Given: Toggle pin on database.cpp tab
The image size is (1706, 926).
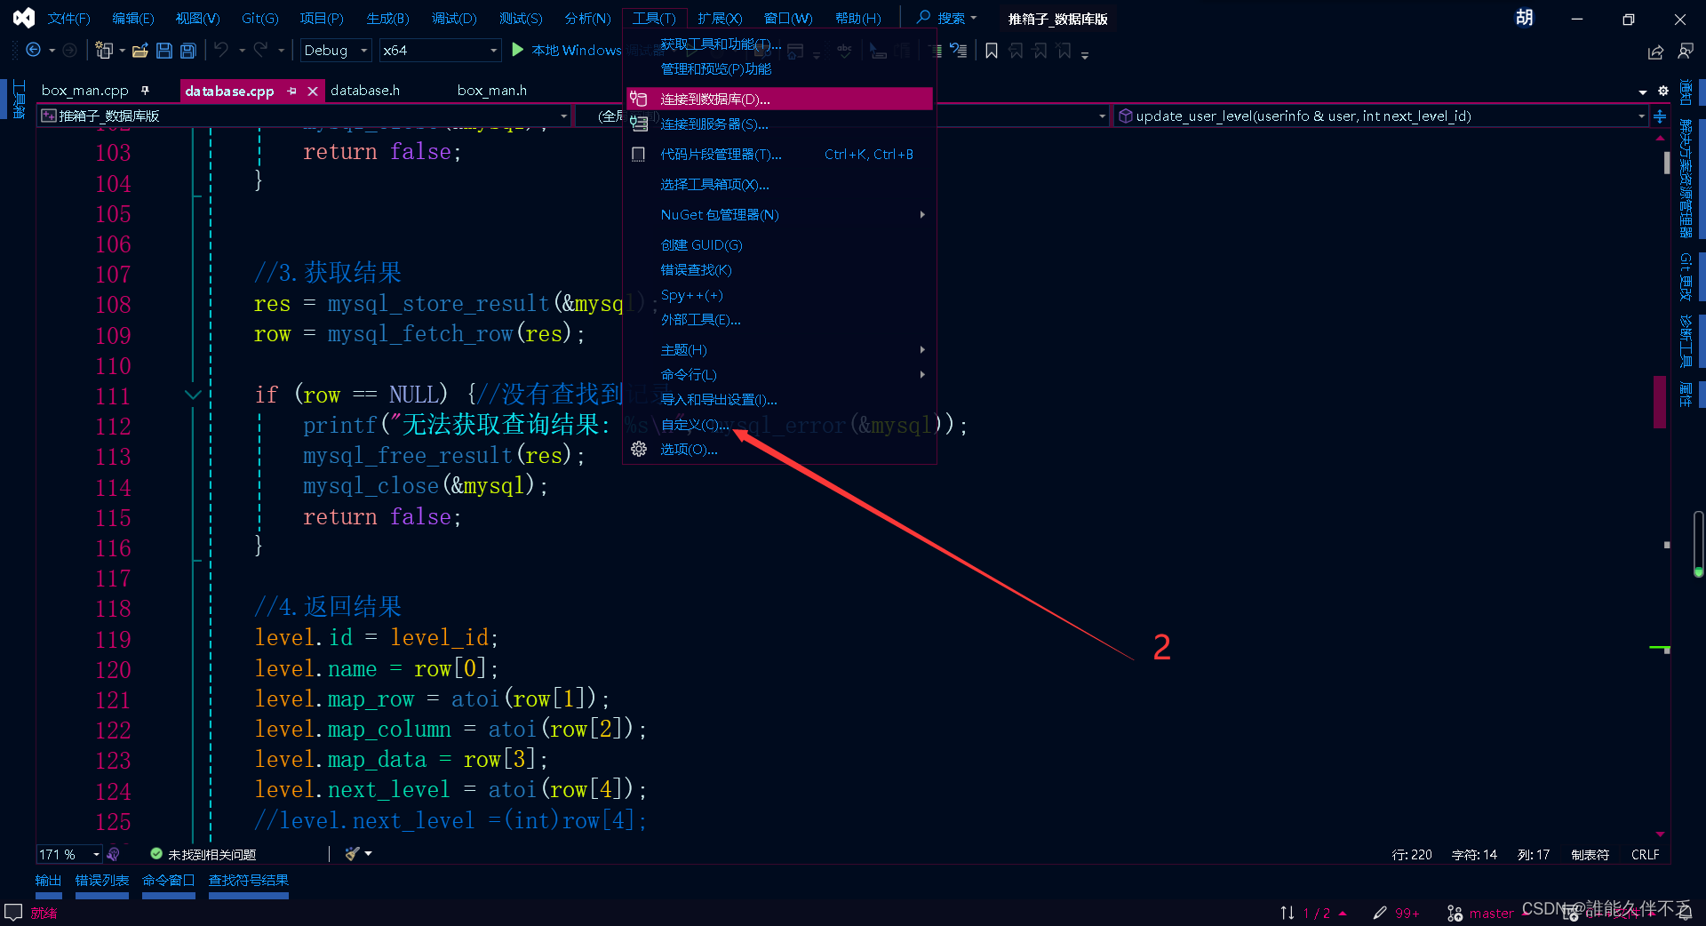Looking at the screenshot, I should 291,91.
